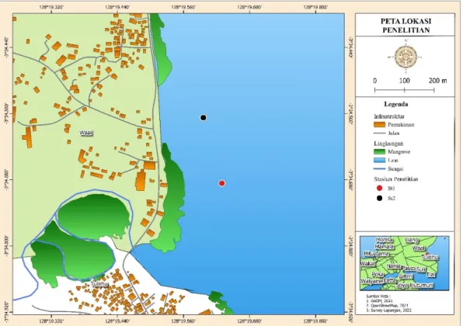Image resolution: width=463 pixels, height=326 pixels.
Task: Click the orange Pemukiman legend swatch
Action: tap(379, 124)
